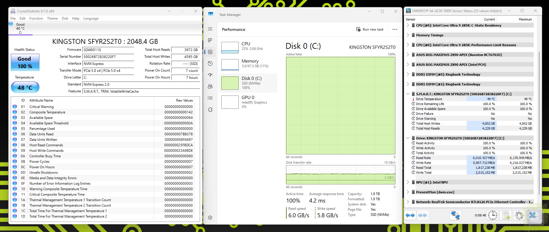Click the Serial Number field in CrystalDiskInfo
549x232 pixels.
pyautogui.click(x=108, y=57)
